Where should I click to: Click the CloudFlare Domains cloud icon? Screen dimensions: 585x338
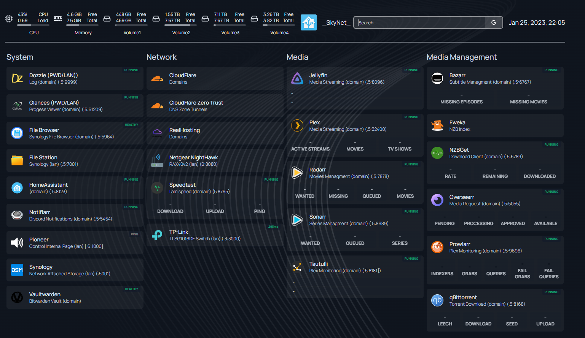pos(157,78)
